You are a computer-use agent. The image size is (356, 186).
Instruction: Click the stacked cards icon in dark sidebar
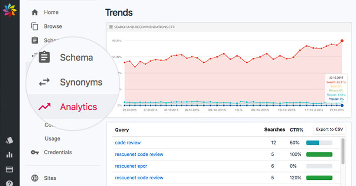pos(10,140)
